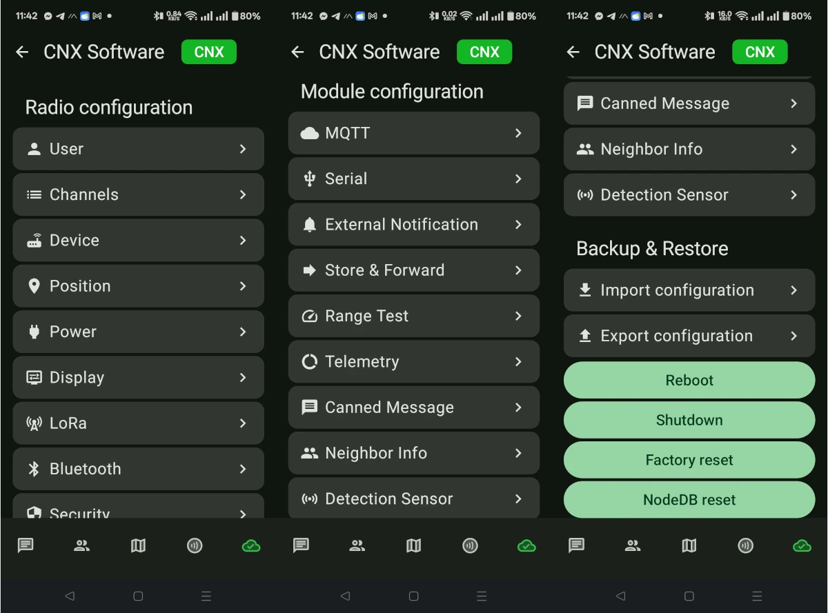The image size is (828, 613).
Task: Click the Module configuration heading
Action: tap(392, 92)
